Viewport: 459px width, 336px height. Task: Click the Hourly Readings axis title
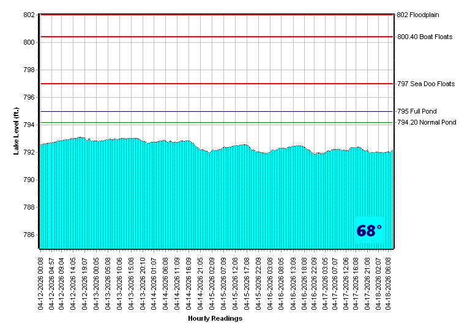point(215,318)
